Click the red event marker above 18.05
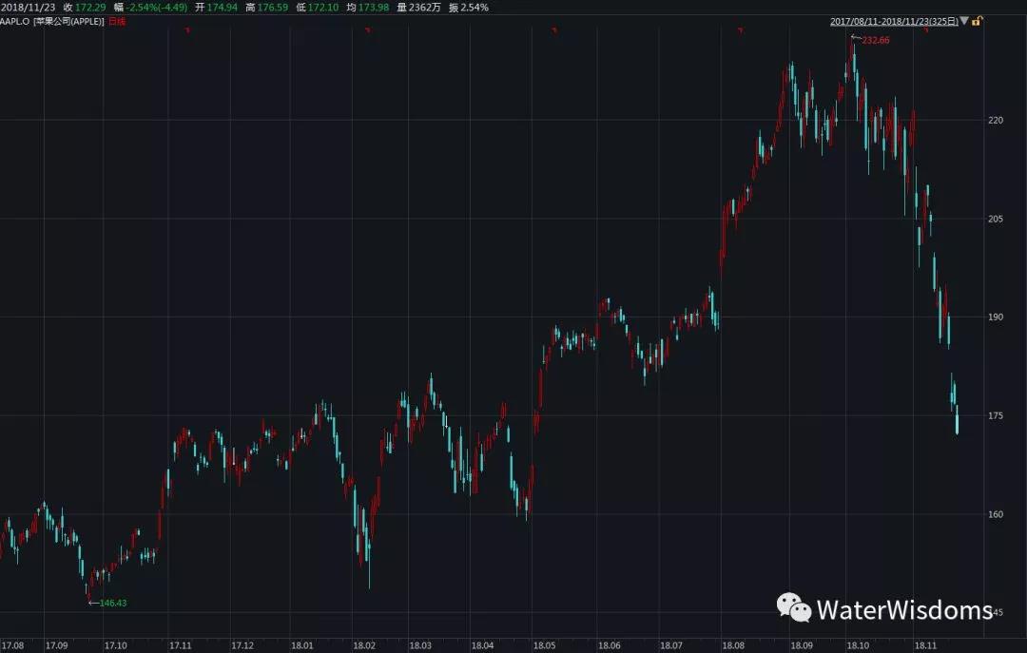Viewport: 1027px width, 653px height. point(554,30)
